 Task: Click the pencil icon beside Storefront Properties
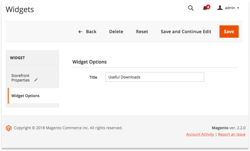click(x=36, y=80)
